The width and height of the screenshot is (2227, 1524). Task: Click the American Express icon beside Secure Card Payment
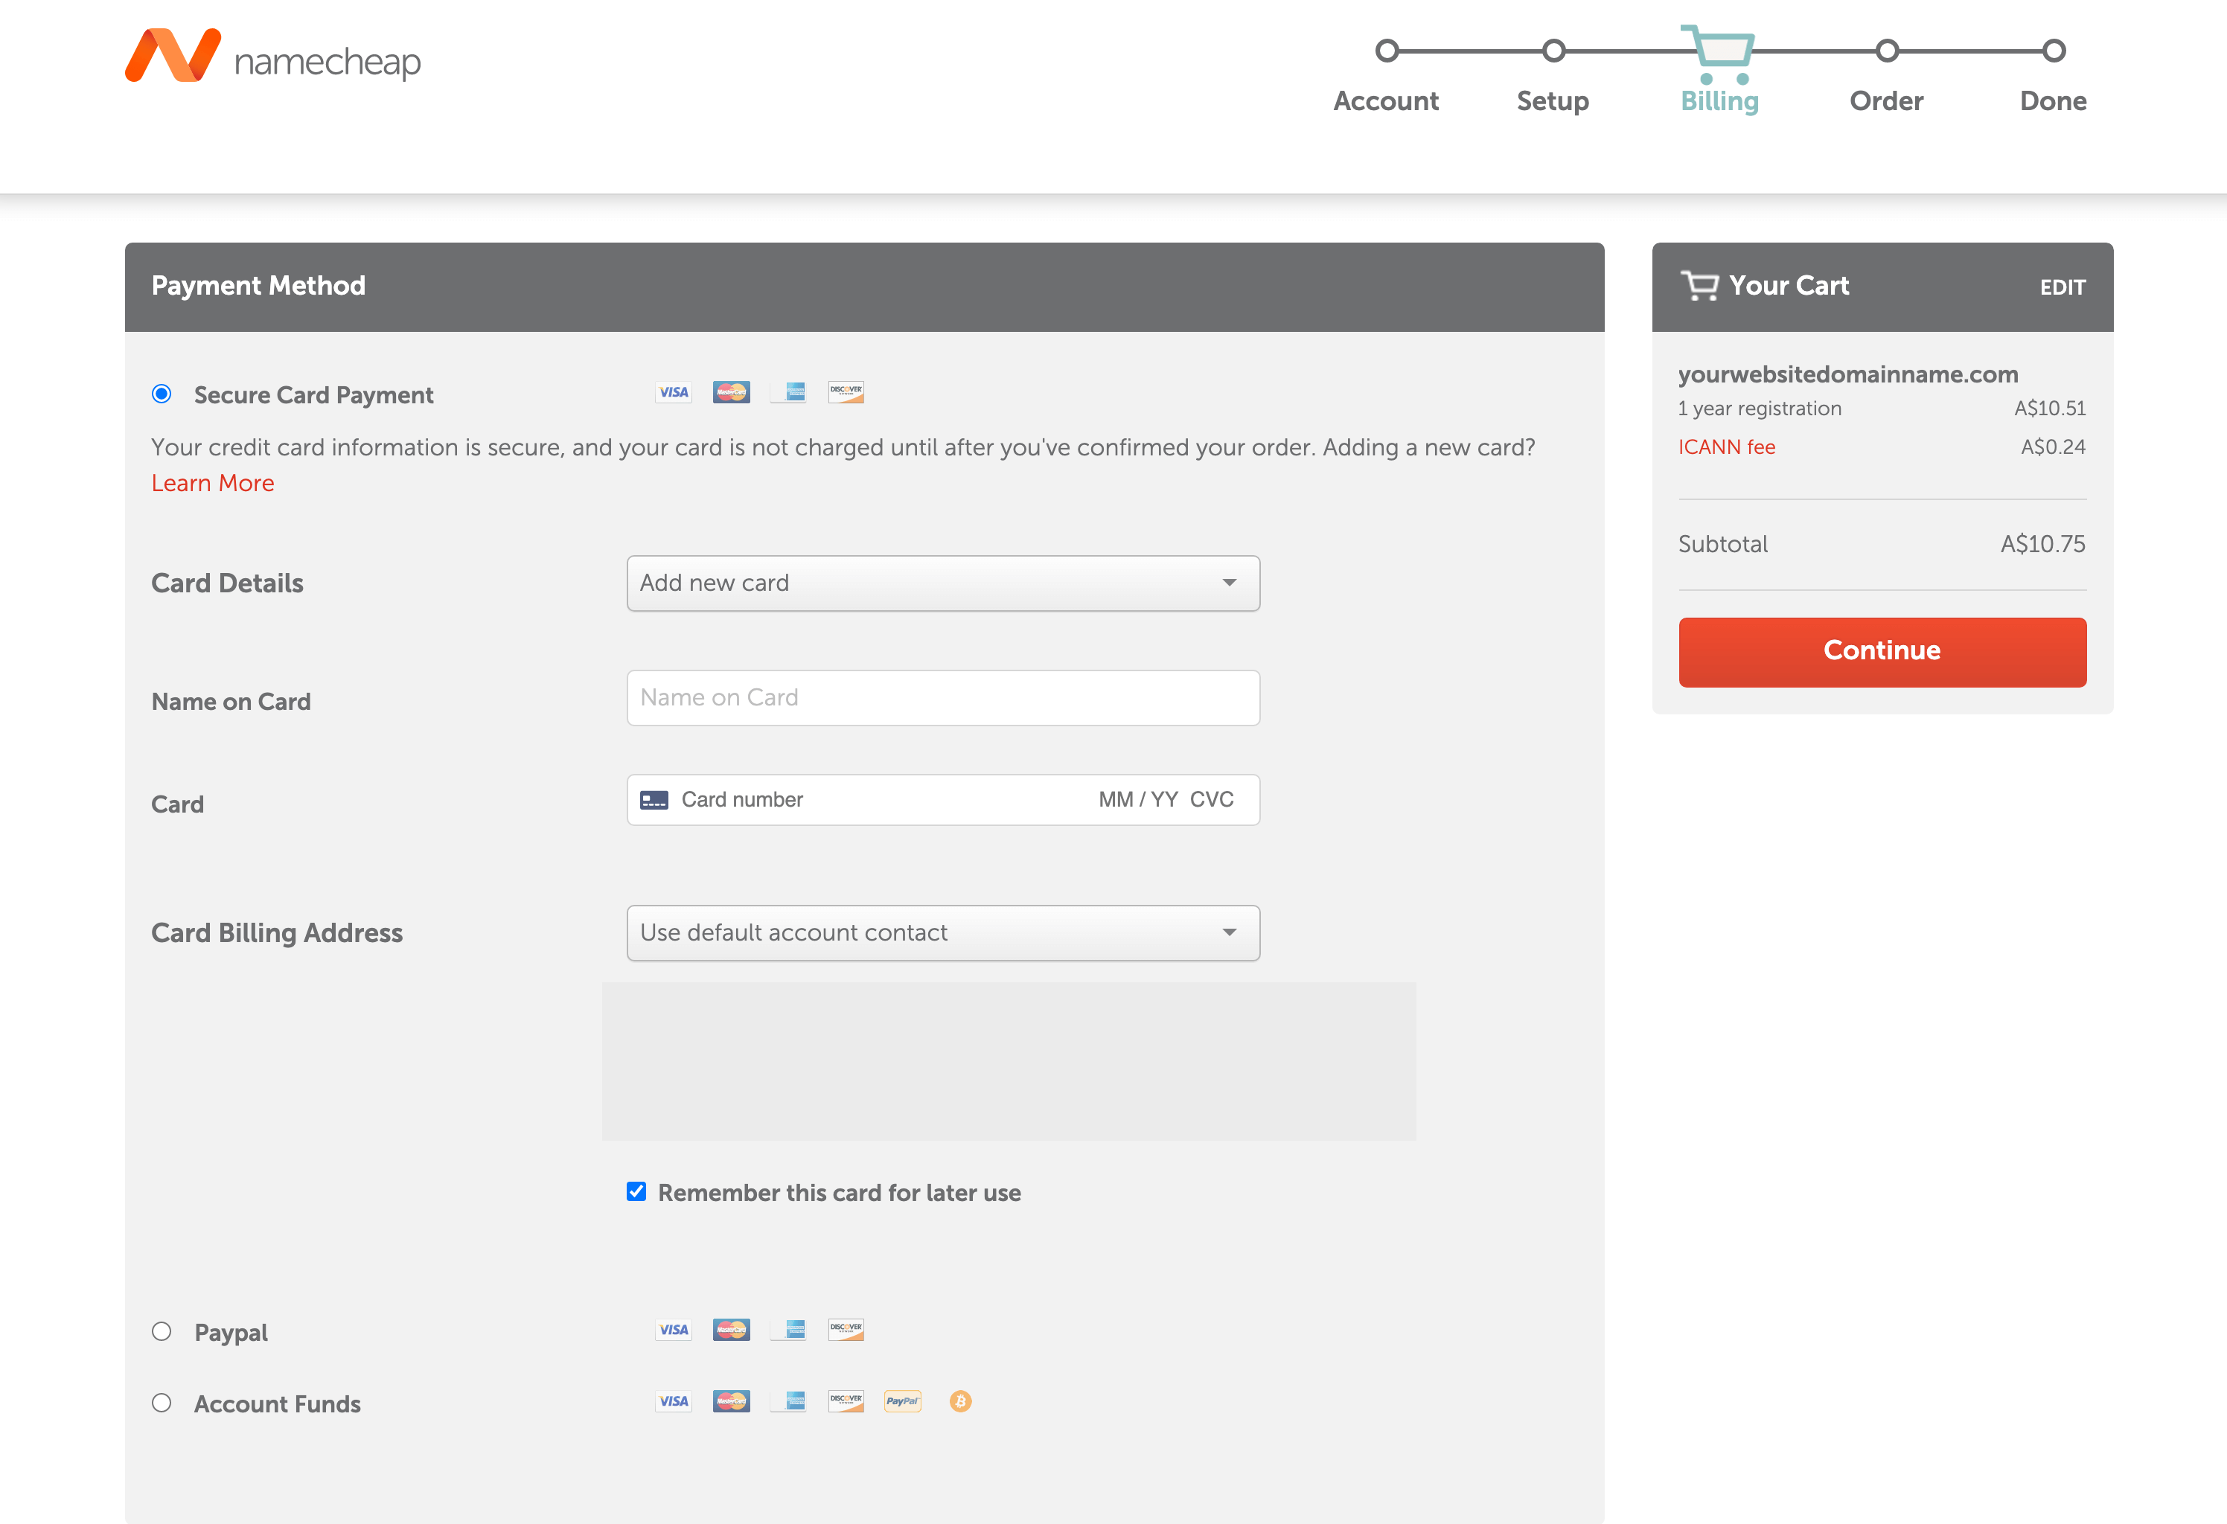pyautogui.click(x=789, y=391)
